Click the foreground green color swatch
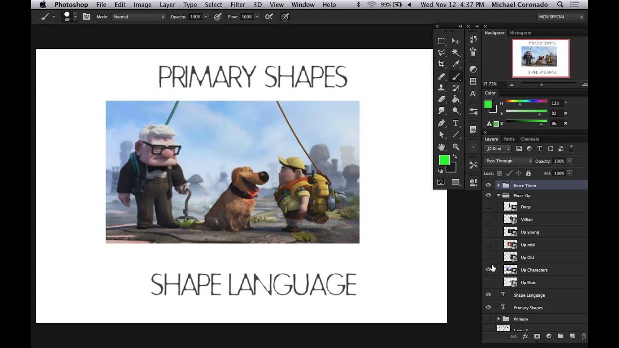 pos(488,104)
